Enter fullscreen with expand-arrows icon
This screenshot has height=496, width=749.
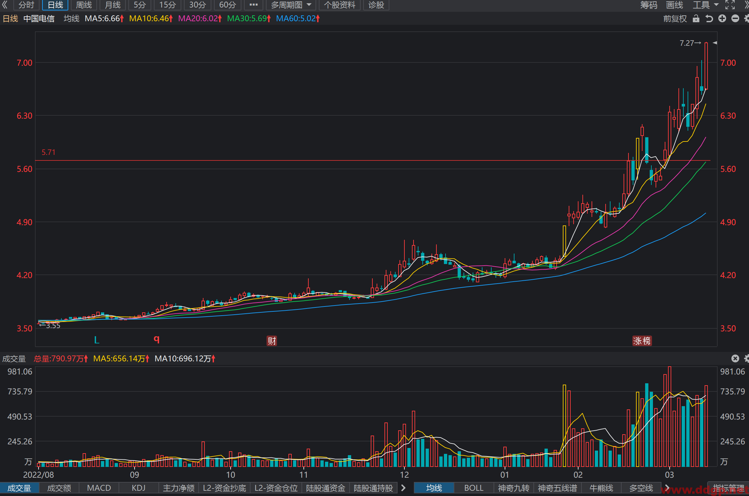730,5
